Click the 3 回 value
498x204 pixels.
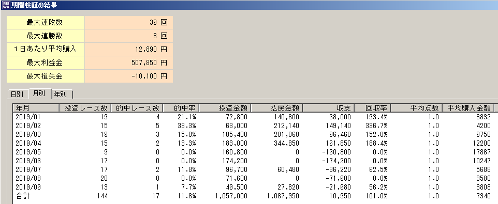tap(160, 36)
